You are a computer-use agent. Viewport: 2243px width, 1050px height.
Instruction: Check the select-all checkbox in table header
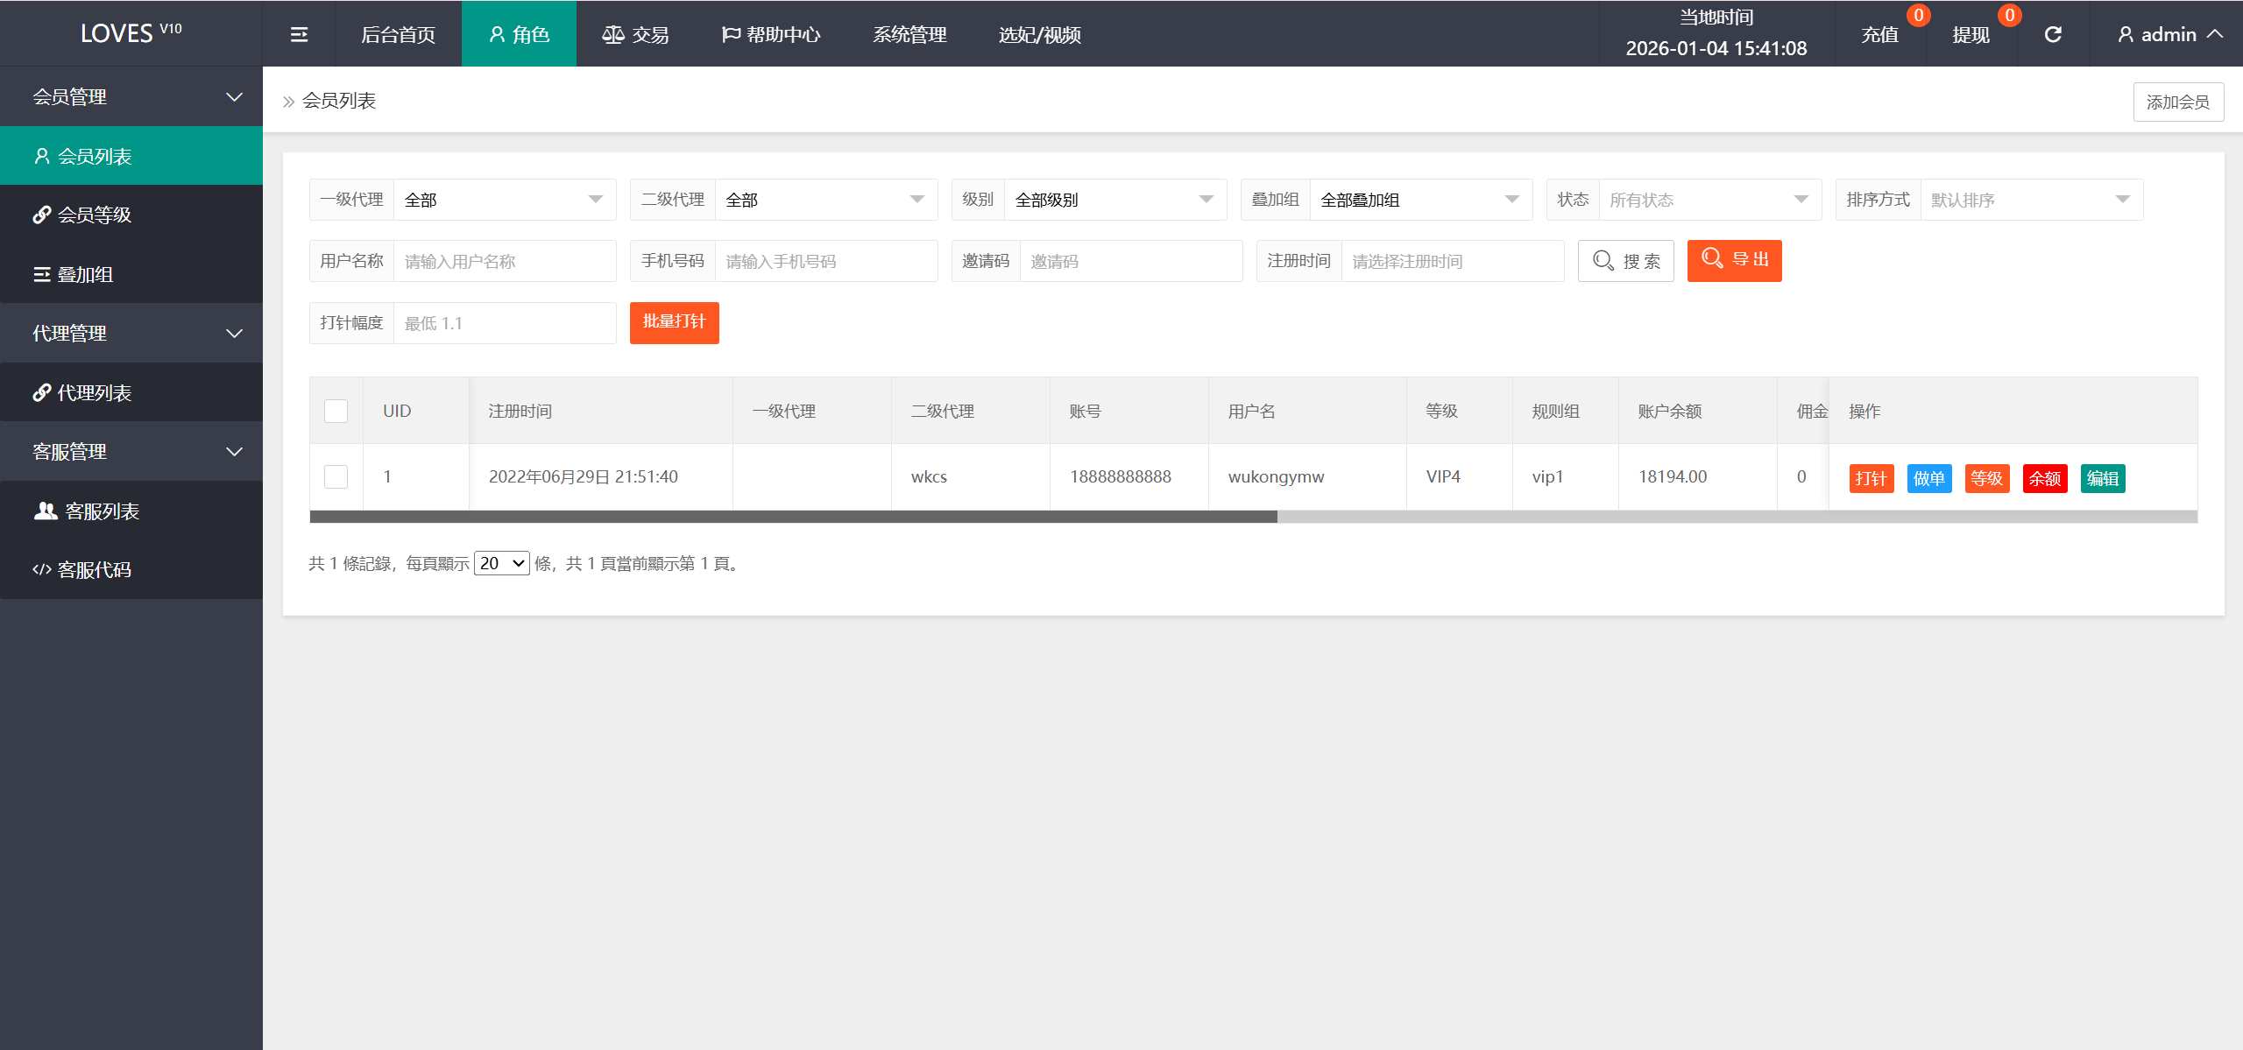336,410
